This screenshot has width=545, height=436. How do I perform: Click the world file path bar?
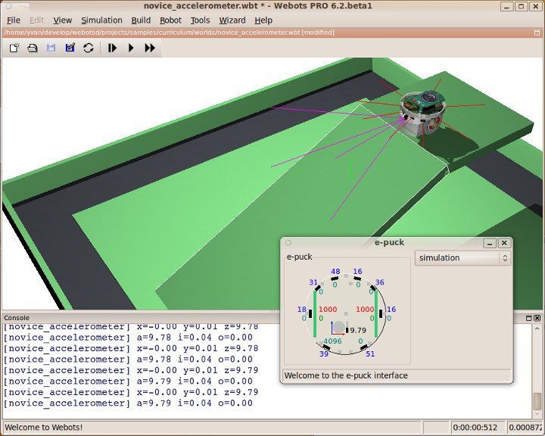[272, 33]
